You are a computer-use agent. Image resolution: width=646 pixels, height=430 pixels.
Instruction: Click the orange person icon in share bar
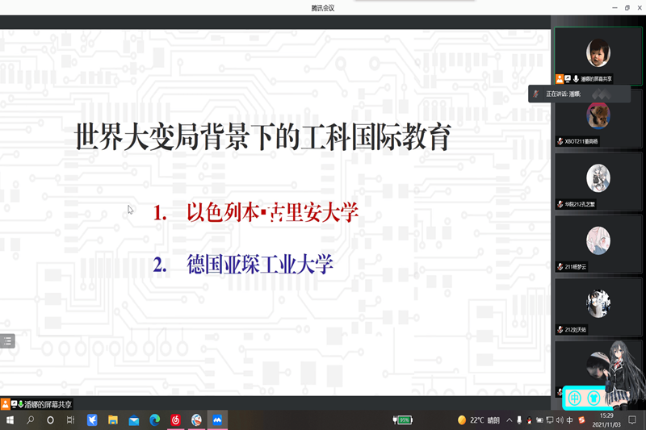pyautogui.click(x=5, y=404)
